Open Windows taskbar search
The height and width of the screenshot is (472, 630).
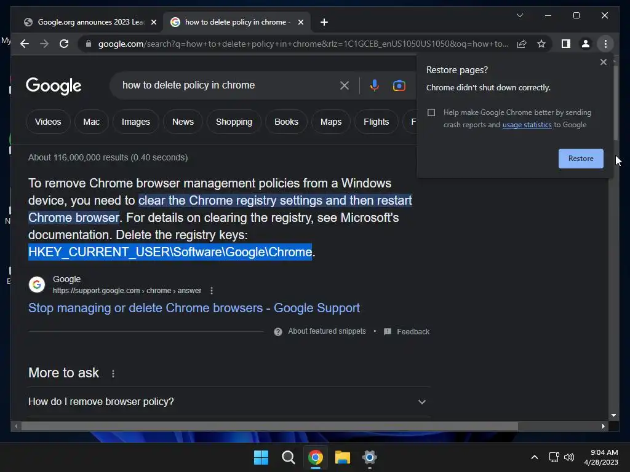(x=288, y=457)
